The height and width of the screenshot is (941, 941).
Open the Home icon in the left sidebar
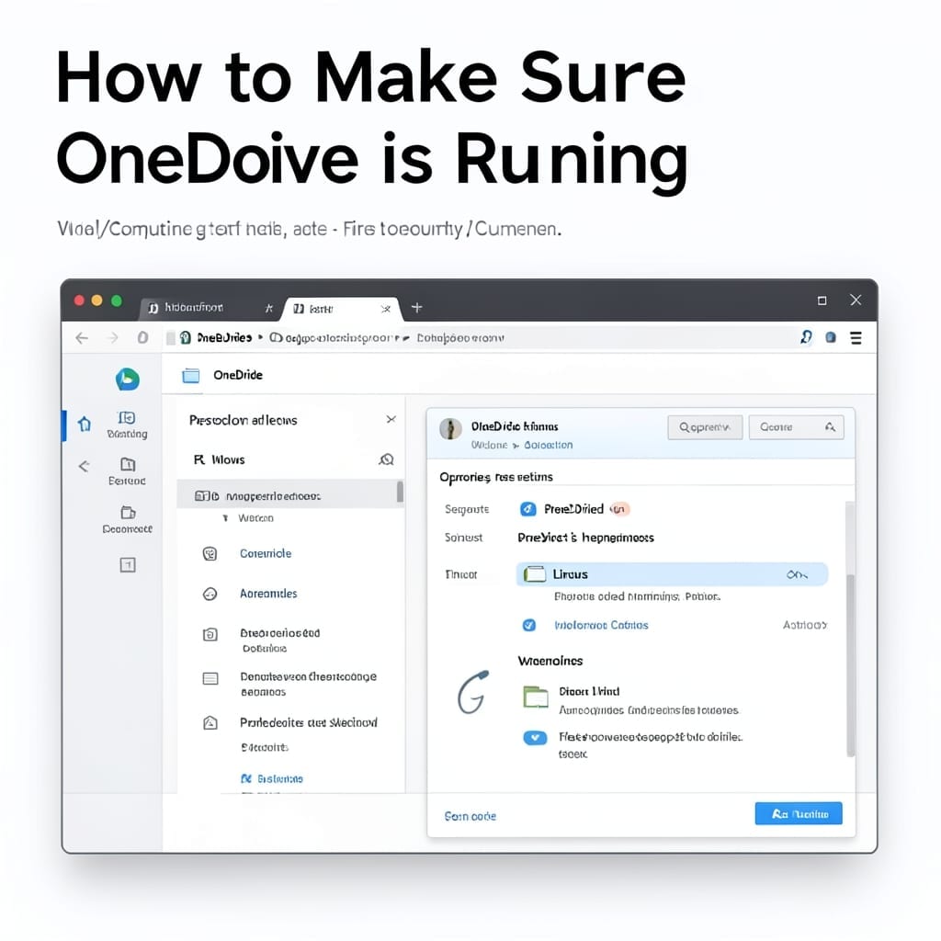pyautogui.click(x=85, y=425)
